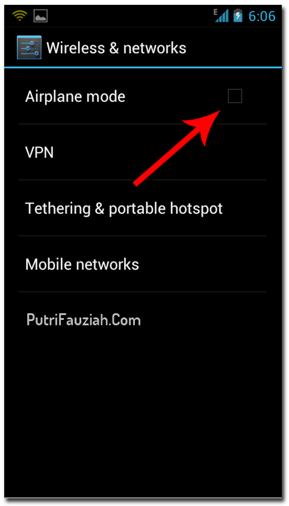Viewport: 289px width, 506px height.
Task: Tap the Wireless & networks title
Action: tap(116, 48)
